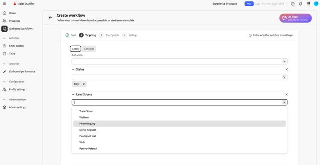Open the user profile avatar
This screenshot has height=165, width=320.
point(316,4)
